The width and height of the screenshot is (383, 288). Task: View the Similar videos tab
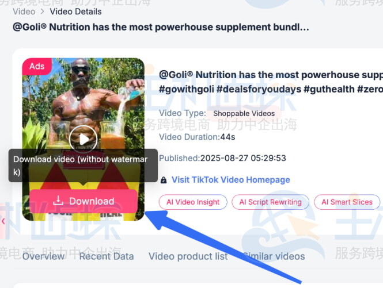[x=274, y=256]
